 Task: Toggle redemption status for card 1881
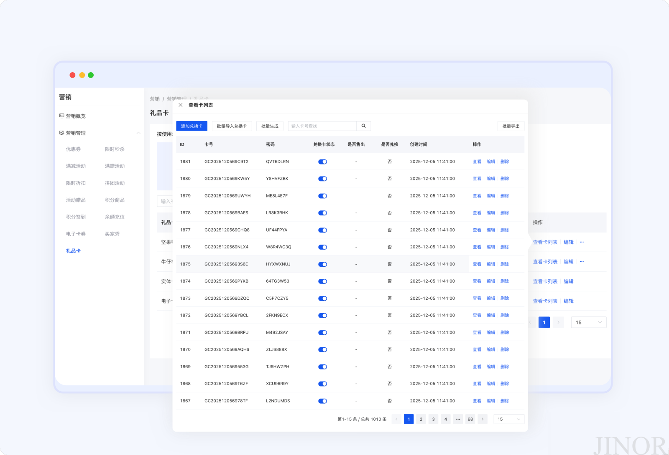tap(322, 162)
